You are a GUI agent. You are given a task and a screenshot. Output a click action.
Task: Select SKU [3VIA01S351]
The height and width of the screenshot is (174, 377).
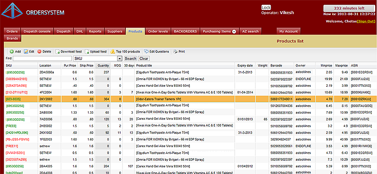15,153
